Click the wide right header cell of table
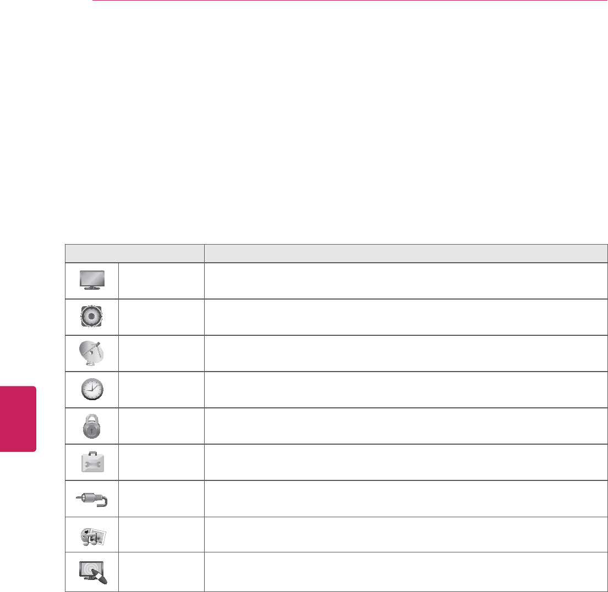The height and width of the screenshot is (592, 608). tap(402, 253)
